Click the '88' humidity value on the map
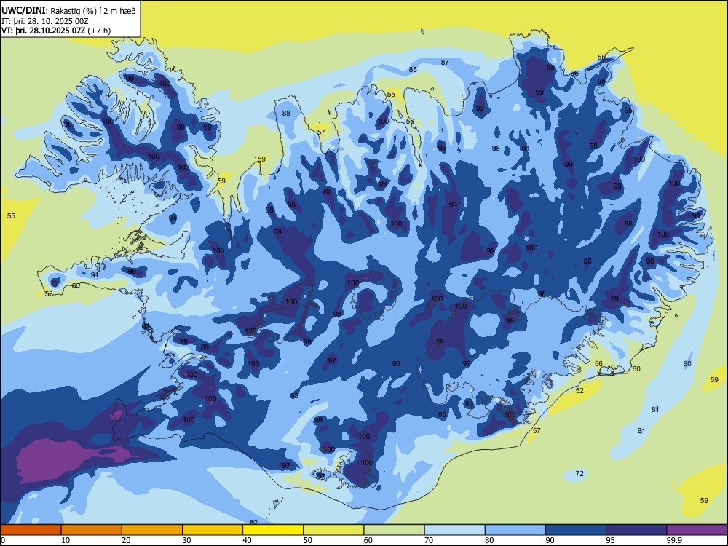This screenshot has height=546, width=728. [x=286, y=114]
